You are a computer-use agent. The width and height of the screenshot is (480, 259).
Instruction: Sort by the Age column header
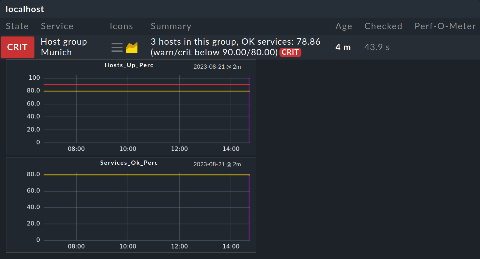pyautogui.click(x=343, y=26)
